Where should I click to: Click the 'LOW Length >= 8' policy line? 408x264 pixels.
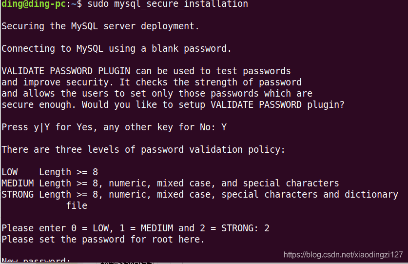coord(50,172)
